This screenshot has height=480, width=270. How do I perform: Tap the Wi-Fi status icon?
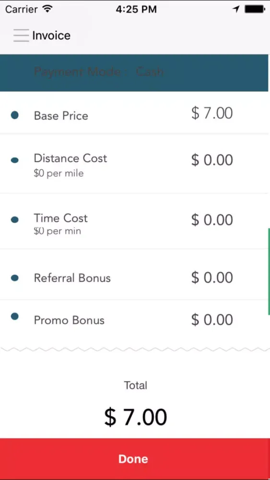(47, 9)
